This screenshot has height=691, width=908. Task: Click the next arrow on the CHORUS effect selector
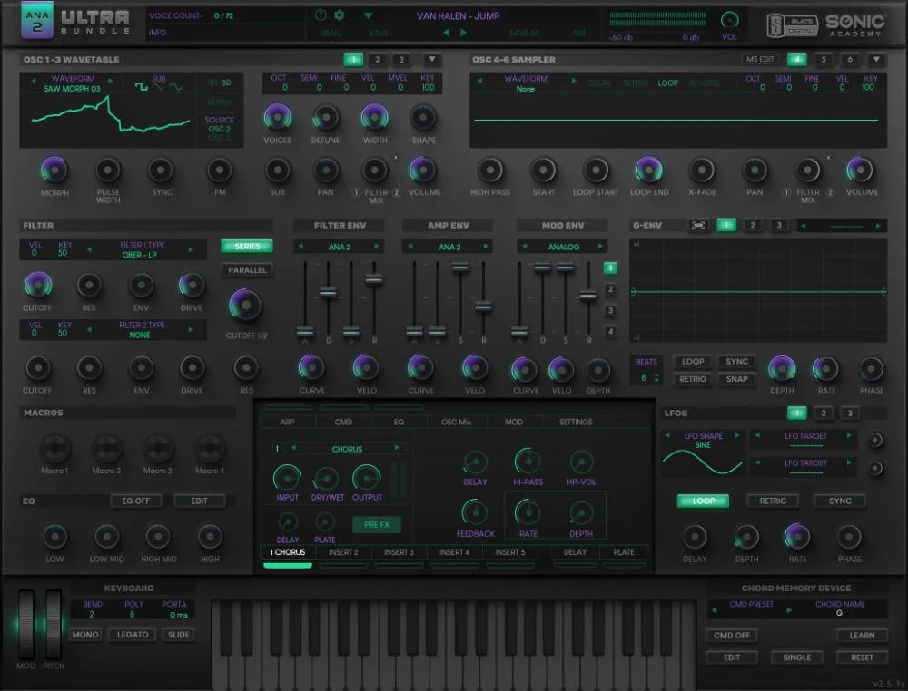coord(397,448)
